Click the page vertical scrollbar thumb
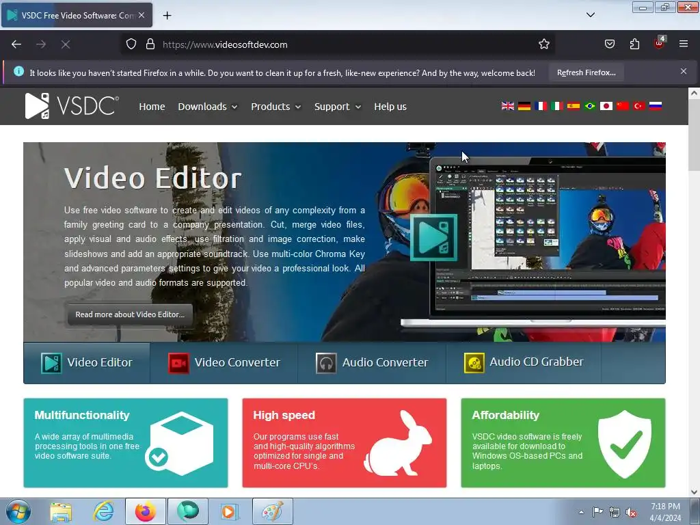The image size is (700, 525). [x=694, y=135]
